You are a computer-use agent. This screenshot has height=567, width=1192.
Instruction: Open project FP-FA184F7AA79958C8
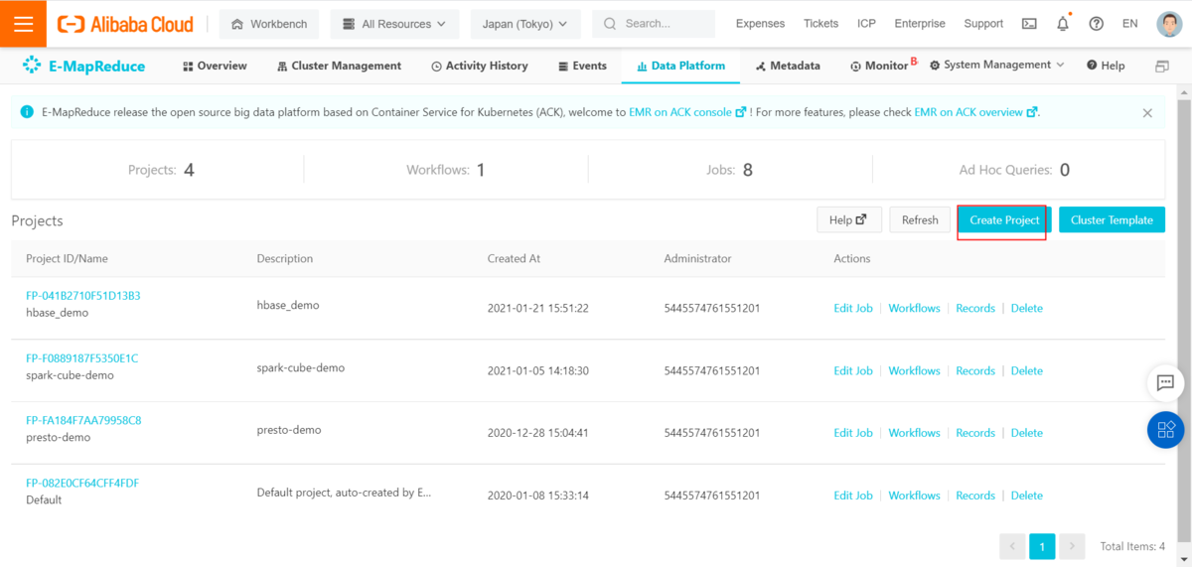coord(83,420)
